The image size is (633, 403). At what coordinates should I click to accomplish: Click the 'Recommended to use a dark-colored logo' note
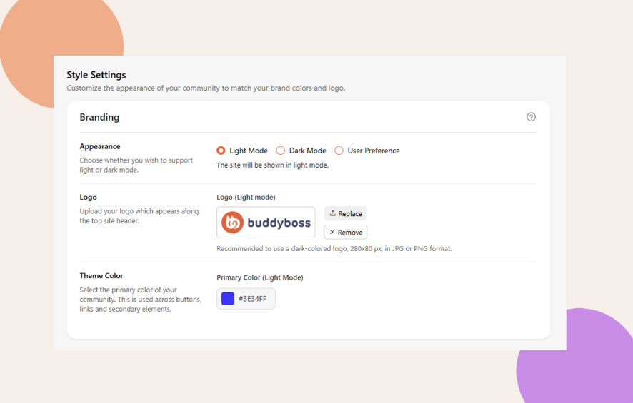[334, 249]
